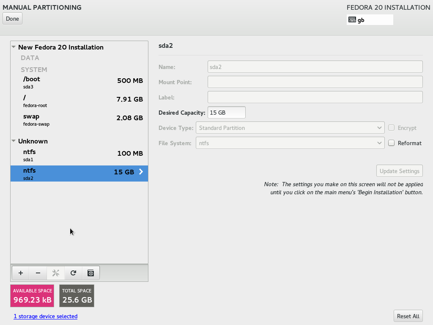The image size is (433, 325).
Task: Click the add mount point plus icon
Action: click(21, 273)
